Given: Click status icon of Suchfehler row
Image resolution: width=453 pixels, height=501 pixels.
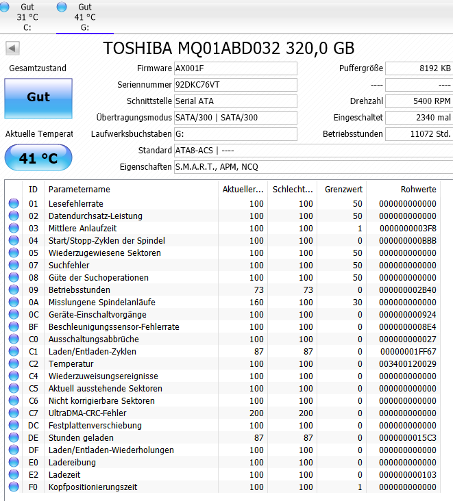Looking at the screenshot, I should pos(14,265).
